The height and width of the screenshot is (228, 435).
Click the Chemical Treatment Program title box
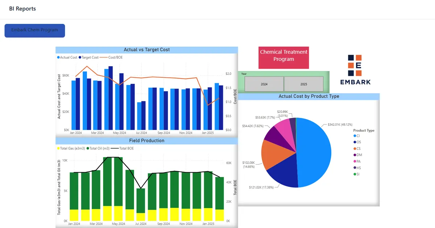283,58
